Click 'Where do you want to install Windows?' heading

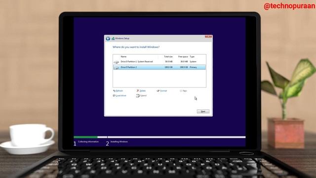[136, 47]
